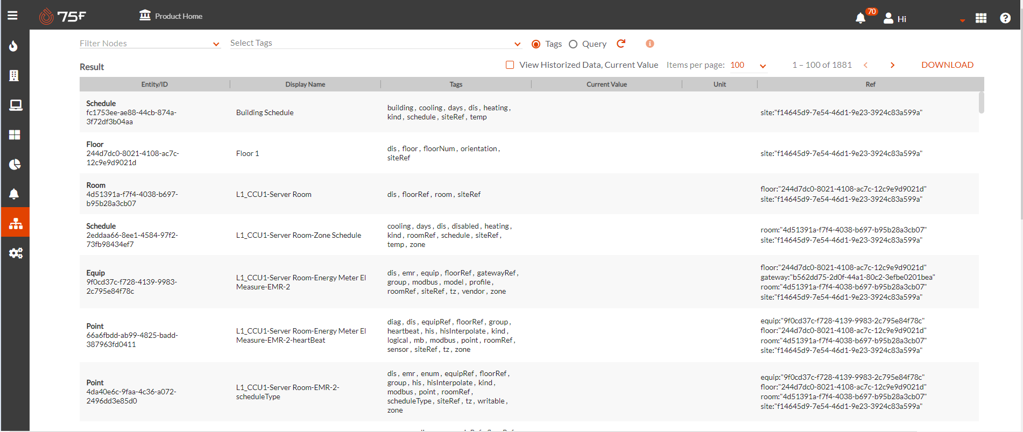Image resolution: width=1023 pixels, height=432 pixels.
Task: Click the 75F logo
Action: (62, 16)
